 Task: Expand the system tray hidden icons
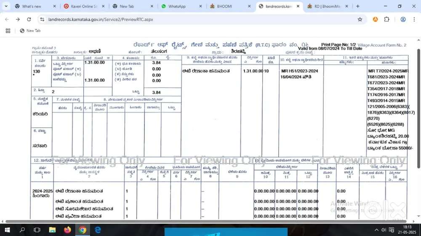[x=376, y=230]
